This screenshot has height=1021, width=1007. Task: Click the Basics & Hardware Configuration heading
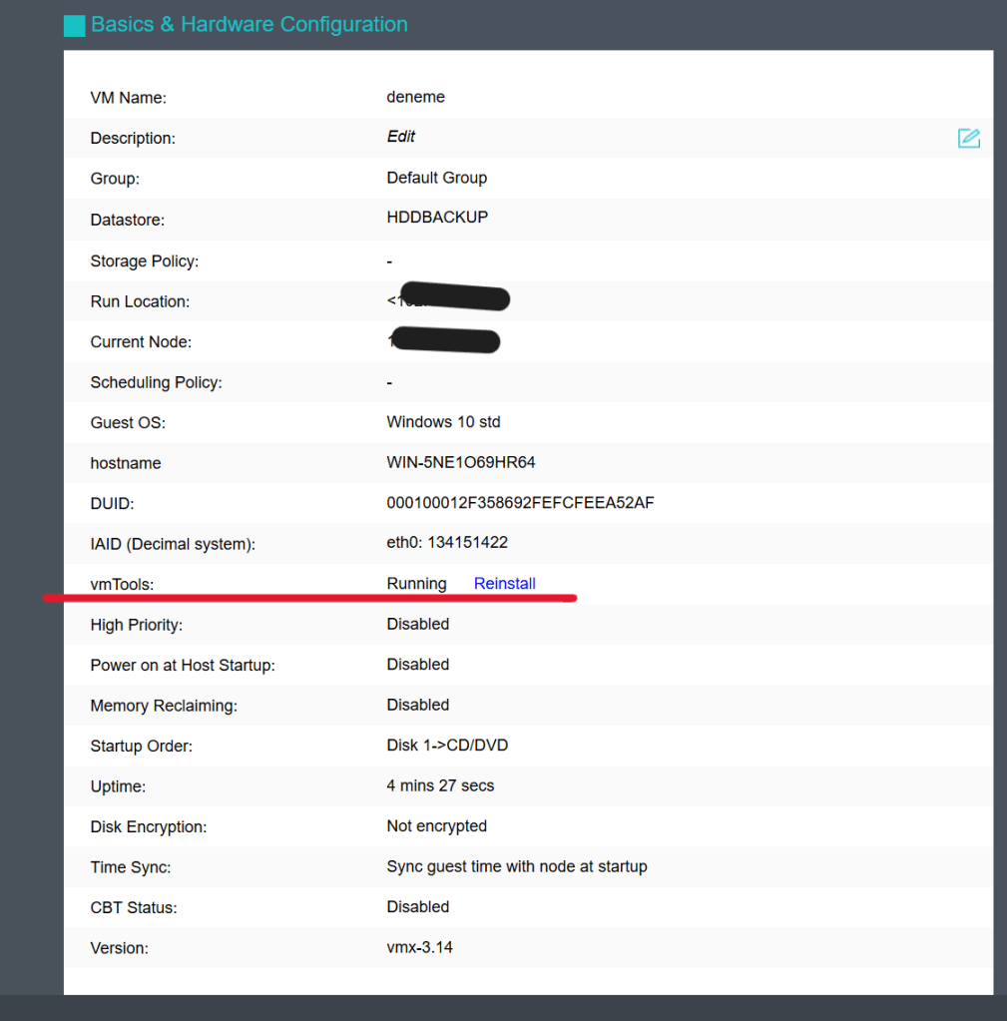[x=249, y=25]
